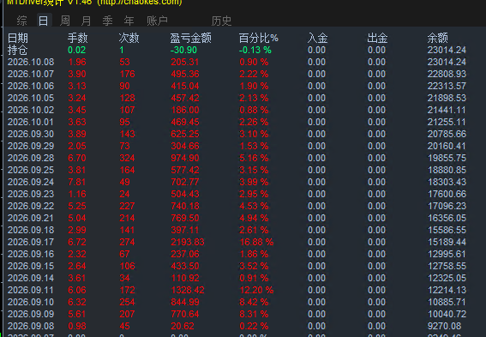The width and height of the screenshot is (486, 337).
Task: Click the 5.16 % percentage value
Action: tap(254, 158)
